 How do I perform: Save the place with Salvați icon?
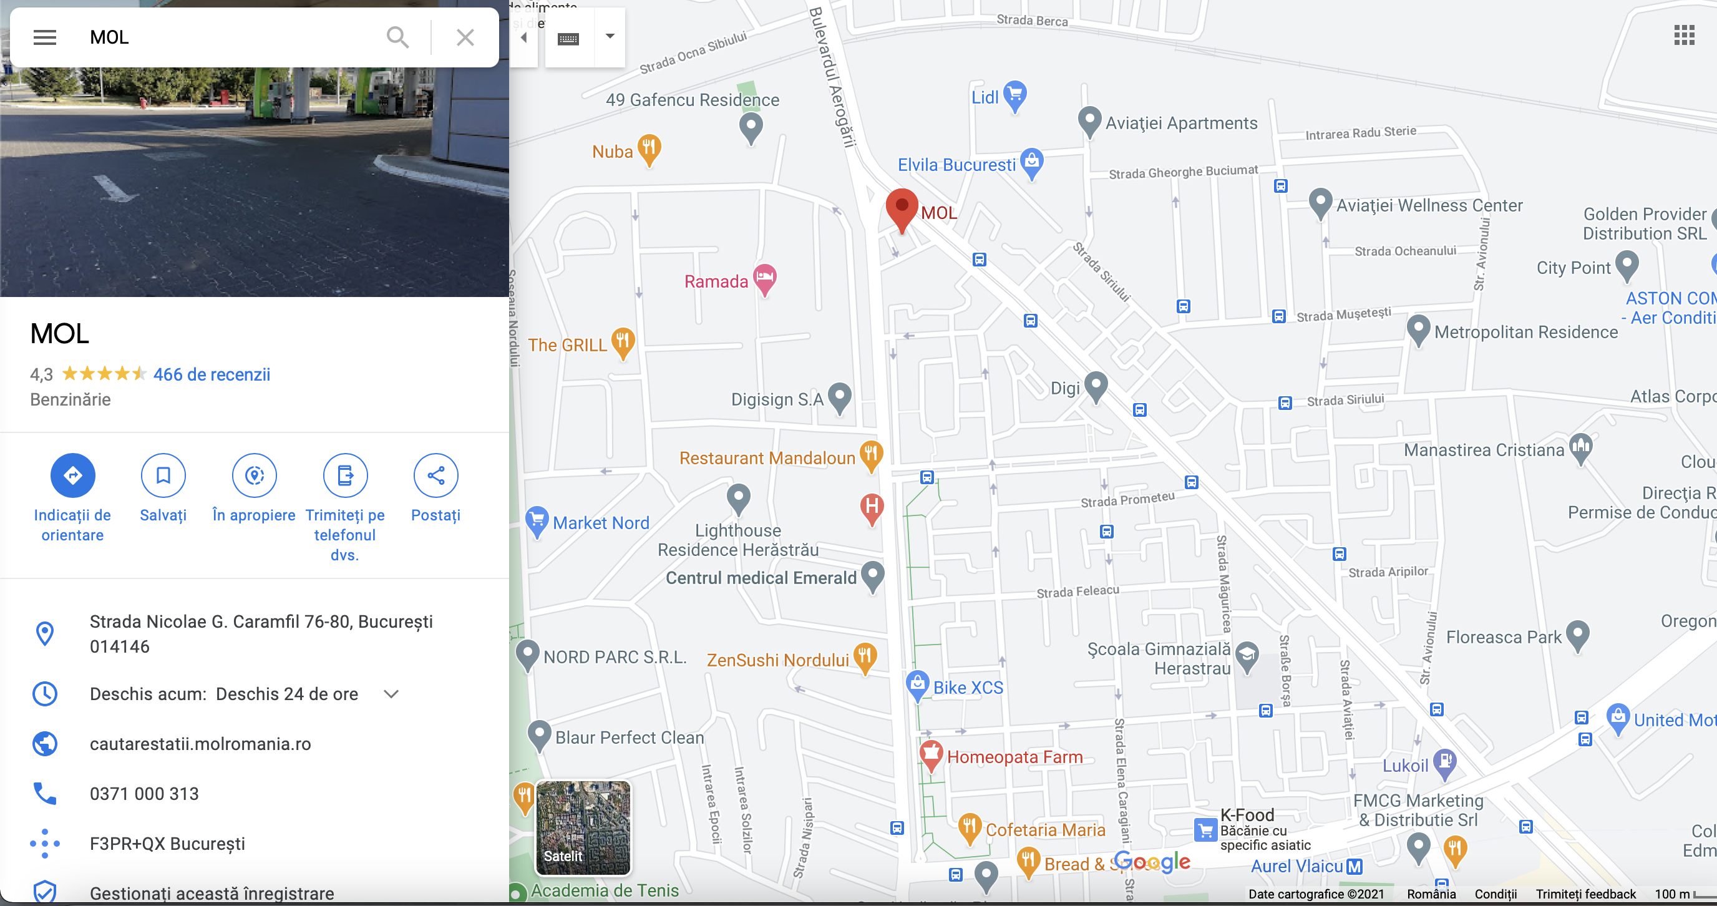tap(163, 475)
